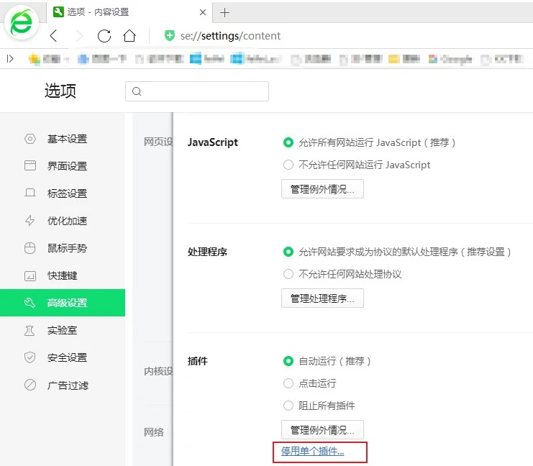Close the 选项 - 内容设置 tab
Screen dimensions: 533x466
(x=203, y=12)
